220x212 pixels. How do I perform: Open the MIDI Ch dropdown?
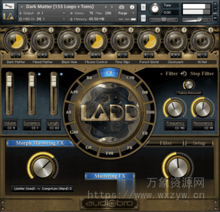(x=43, y=19)
